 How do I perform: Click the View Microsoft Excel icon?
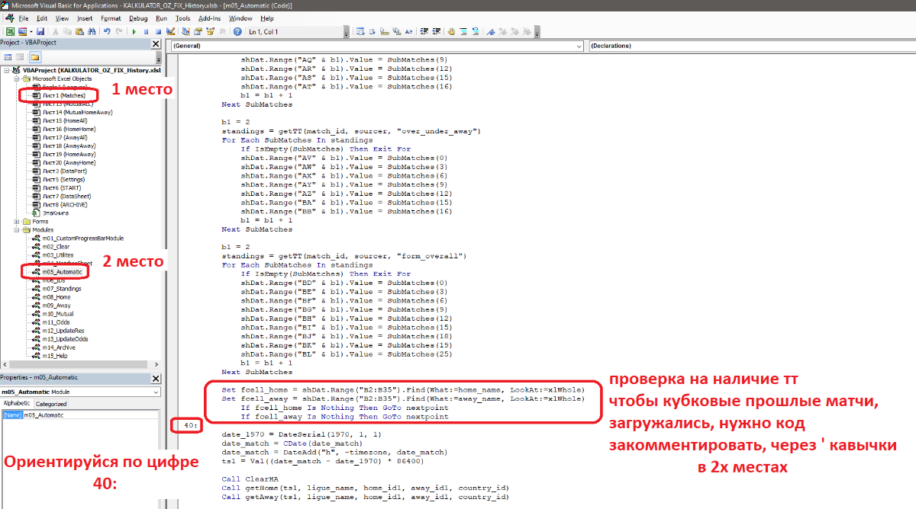pos(10,32)
